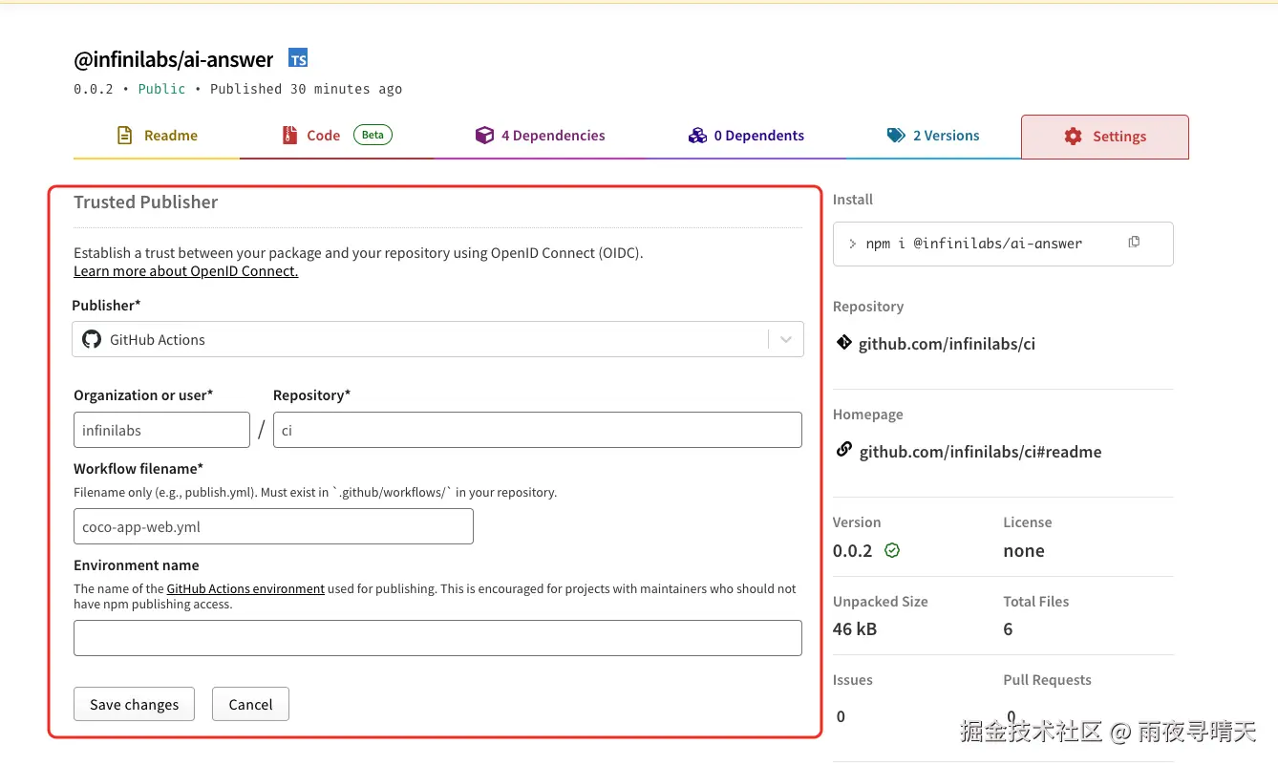The width and height of the screenshot is (1278, 766).
Task: Click the Pull Requests label
Action: click(1047, 680)
